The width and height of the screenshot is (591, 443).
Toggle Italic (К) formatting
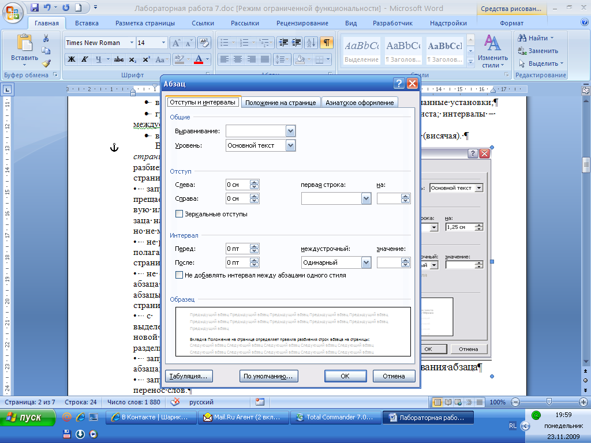pyautogui.click(x=85, y=59)
